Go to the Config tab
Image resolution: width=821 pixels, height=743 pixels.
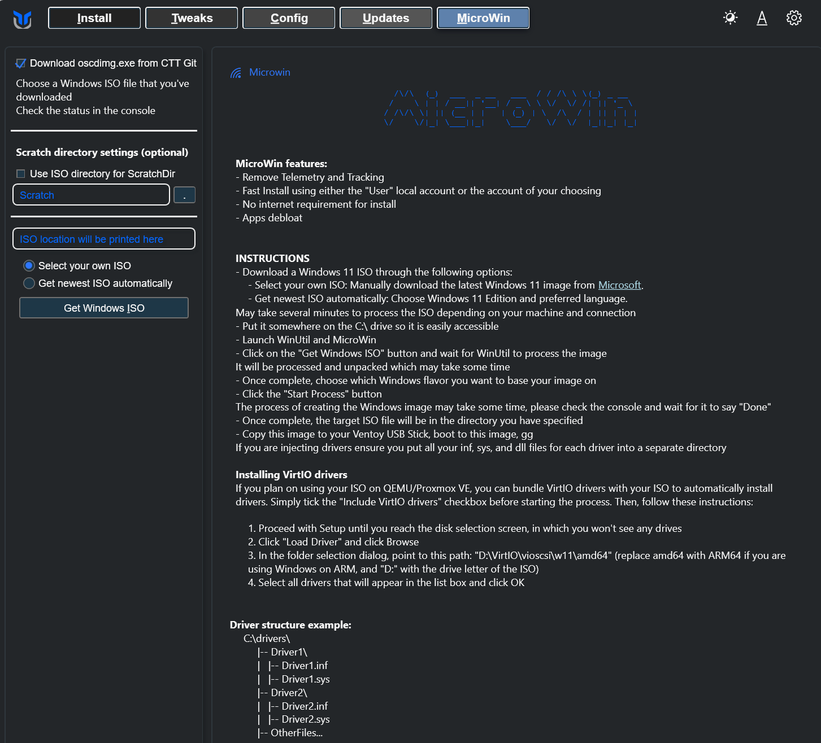point(289,18)
